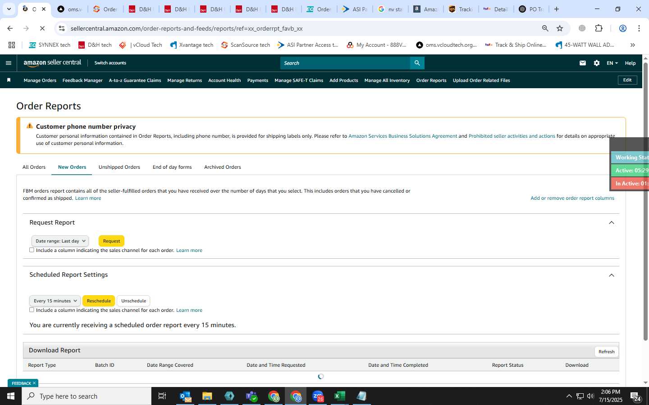The image size is (649, 405).
Task: Collapse the Request Report section
Action: [612, 223]
